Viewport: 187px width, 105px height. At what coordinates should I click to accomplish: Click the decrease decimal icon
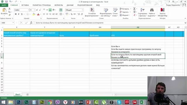pyautogui.click(x=82, y=14)
